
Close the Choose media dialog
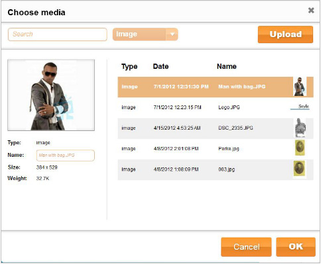(x=311, y=11)
